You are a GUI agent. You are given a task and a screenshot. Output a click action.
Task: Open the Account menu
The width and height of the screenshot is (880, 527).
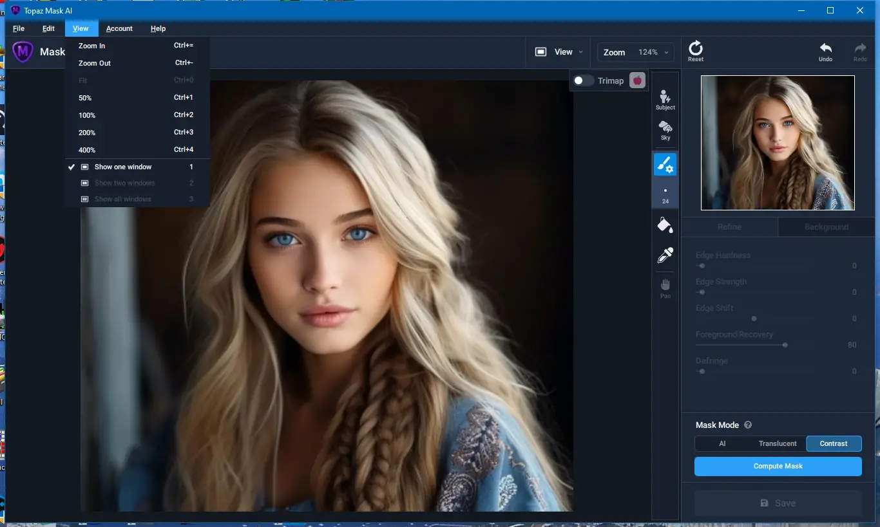point(119,28)
